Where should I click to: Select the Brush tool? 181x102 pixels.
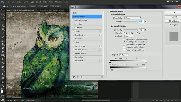point(3,41)
